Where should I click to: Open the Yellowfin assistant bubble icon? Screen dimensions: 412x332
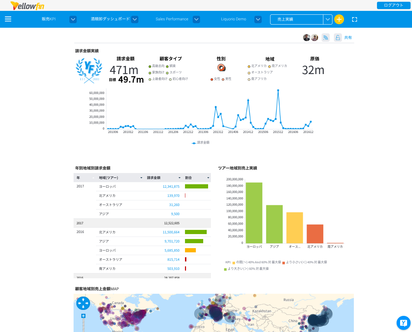(x=403, y=323)
